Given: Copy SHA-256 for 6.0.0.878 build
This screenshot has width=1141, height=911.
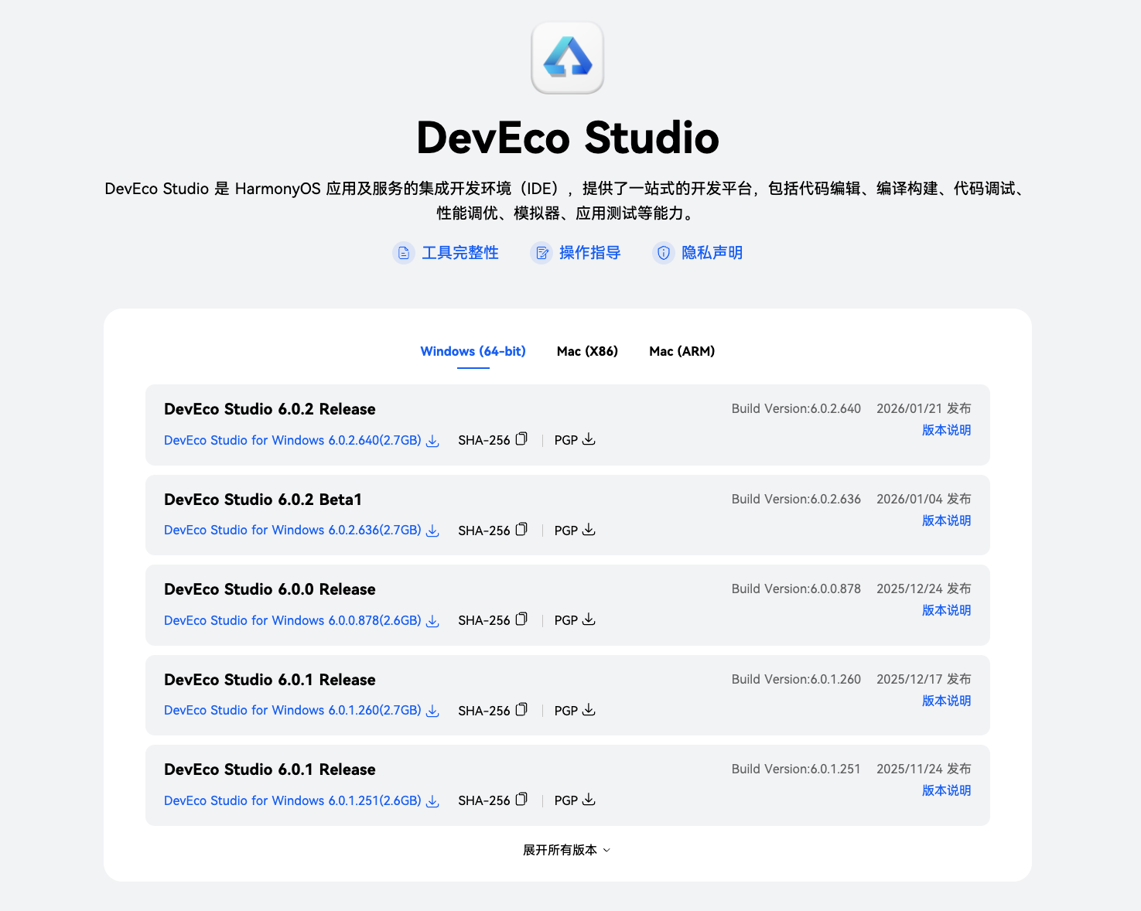Looking at the screenshot, I should (x=521, y=619).
